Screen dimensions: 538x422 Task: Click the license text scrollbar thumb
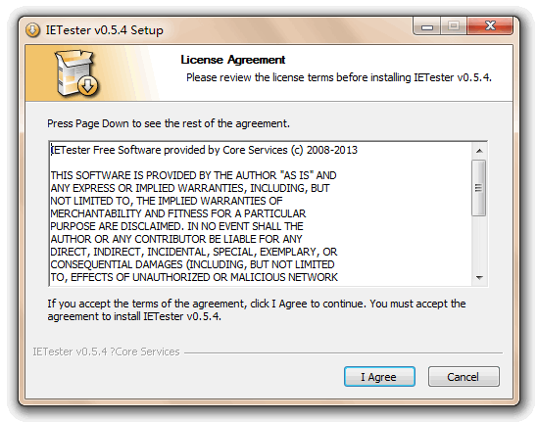click(x=478, y=188)
